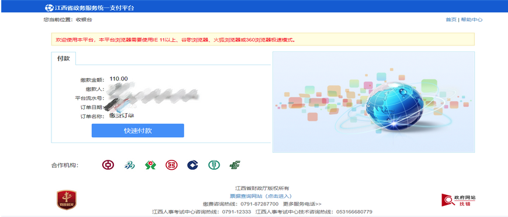Click the 快速付款 button
The height and width of the screenshot is (217, 508).
click(138, 131)
